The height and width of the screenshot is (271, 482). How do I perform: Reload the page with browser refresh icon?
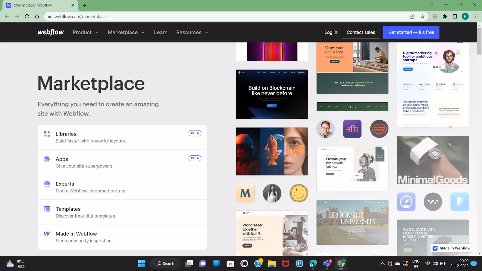click(27, 17)
